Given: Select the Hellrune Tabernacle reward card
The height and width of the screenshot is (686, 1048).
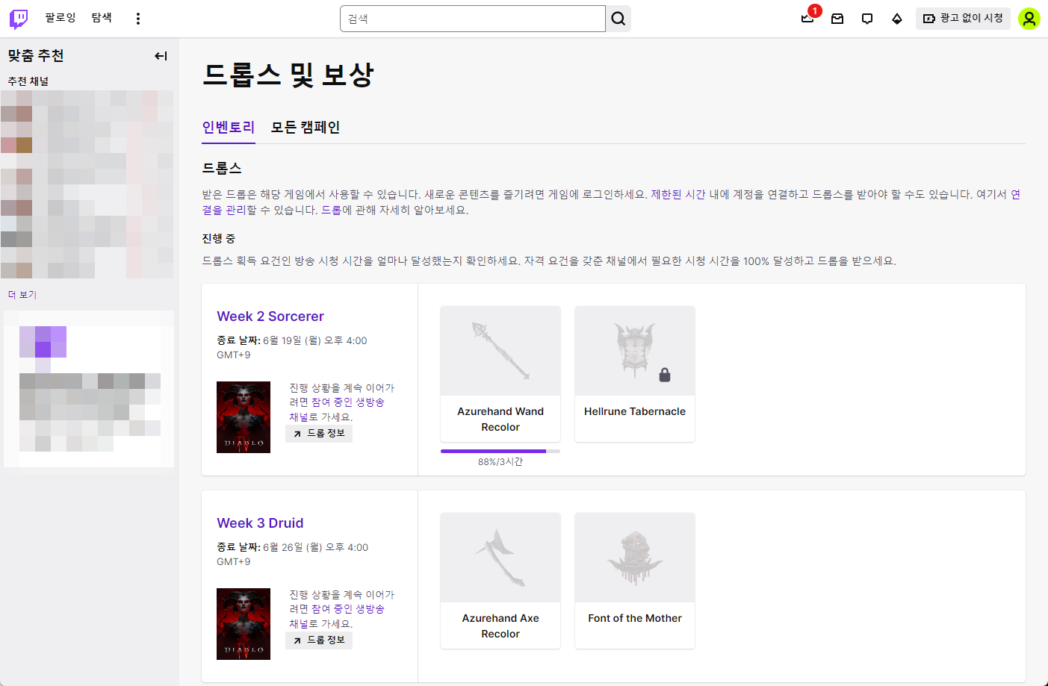Looking at the screenshot, I should pos(635,374).
